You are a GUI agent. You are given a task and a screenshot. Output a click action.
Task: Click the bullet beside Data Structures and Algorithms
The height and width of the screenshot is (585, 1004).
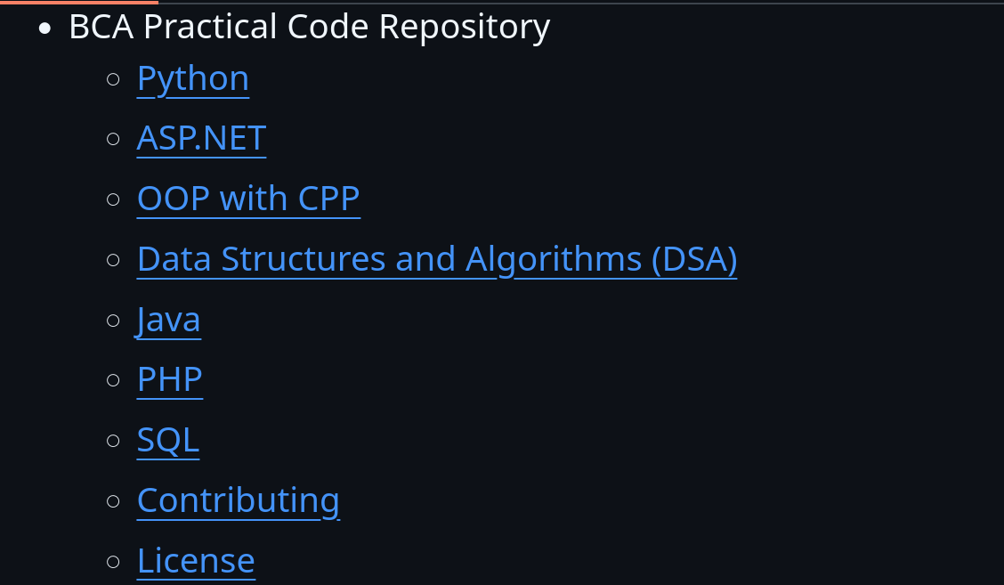tap(113, 260)
